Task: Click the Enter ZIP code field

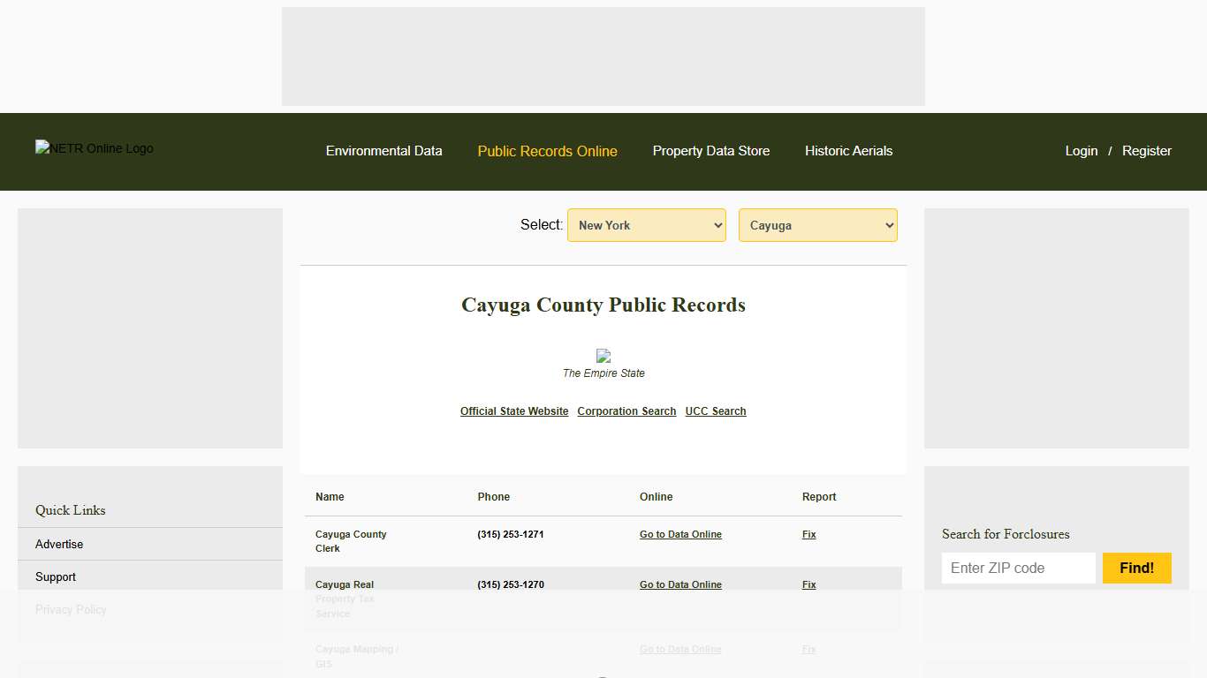Action: (x=1018, y=568)
